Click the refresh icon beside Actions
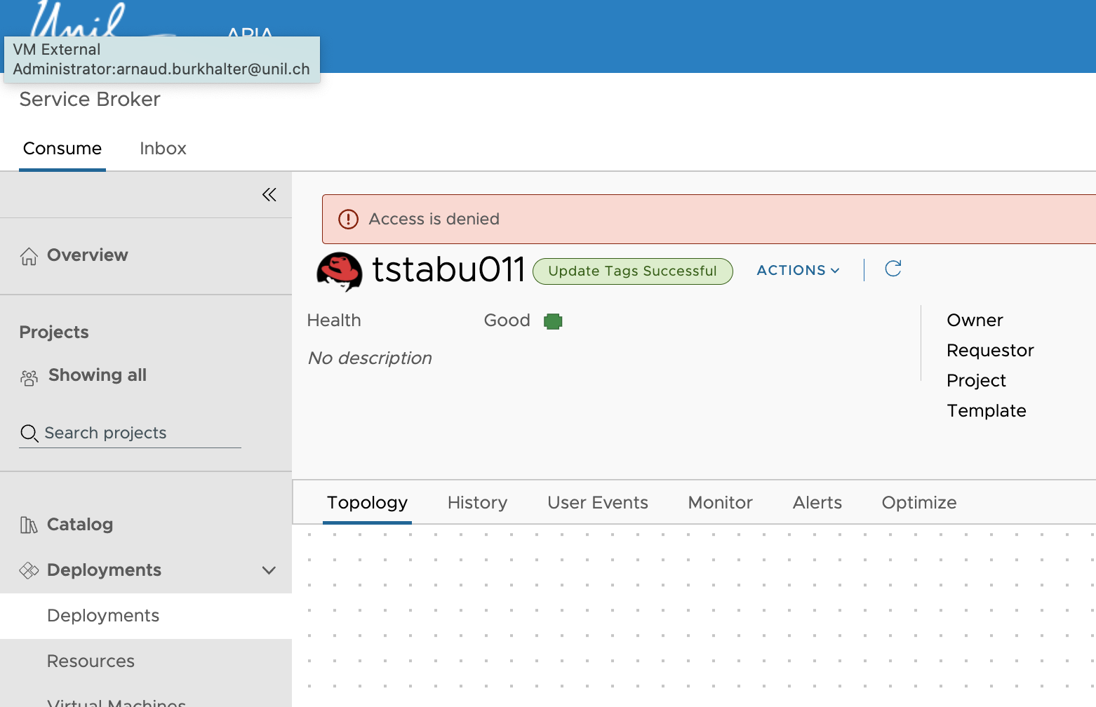Viewport: 1096px width, 707px height. click(x=893, y=269)
